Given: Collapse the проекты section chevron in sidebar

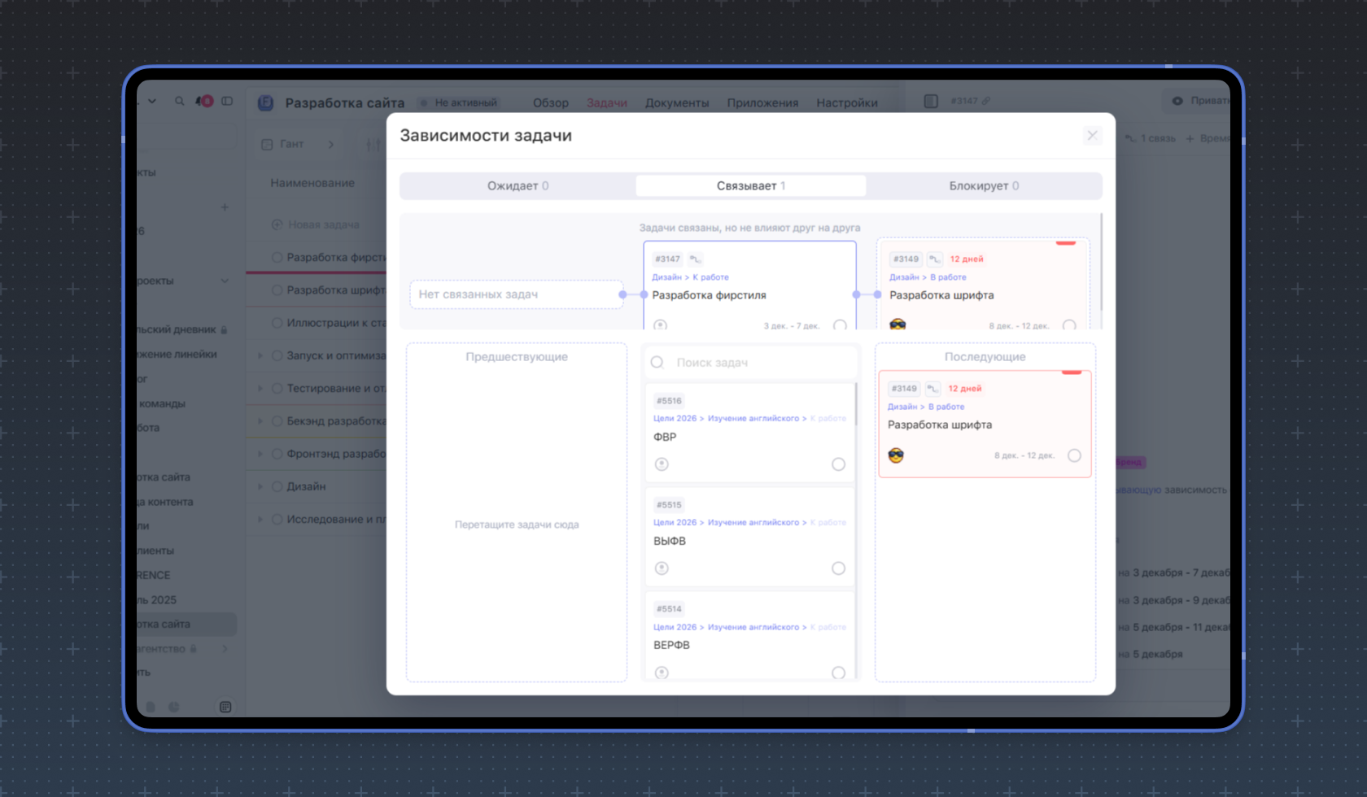Looking at the screenshot, I should (x=225, y=281).
